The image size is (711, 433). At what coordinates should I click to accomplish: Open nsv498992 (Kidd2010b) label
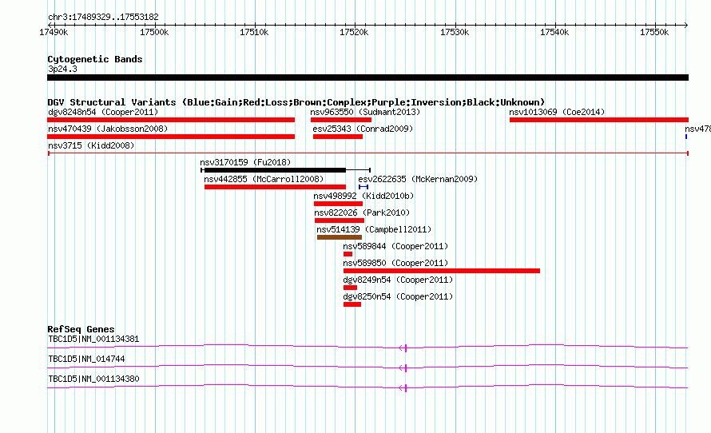tap(363, 196)
